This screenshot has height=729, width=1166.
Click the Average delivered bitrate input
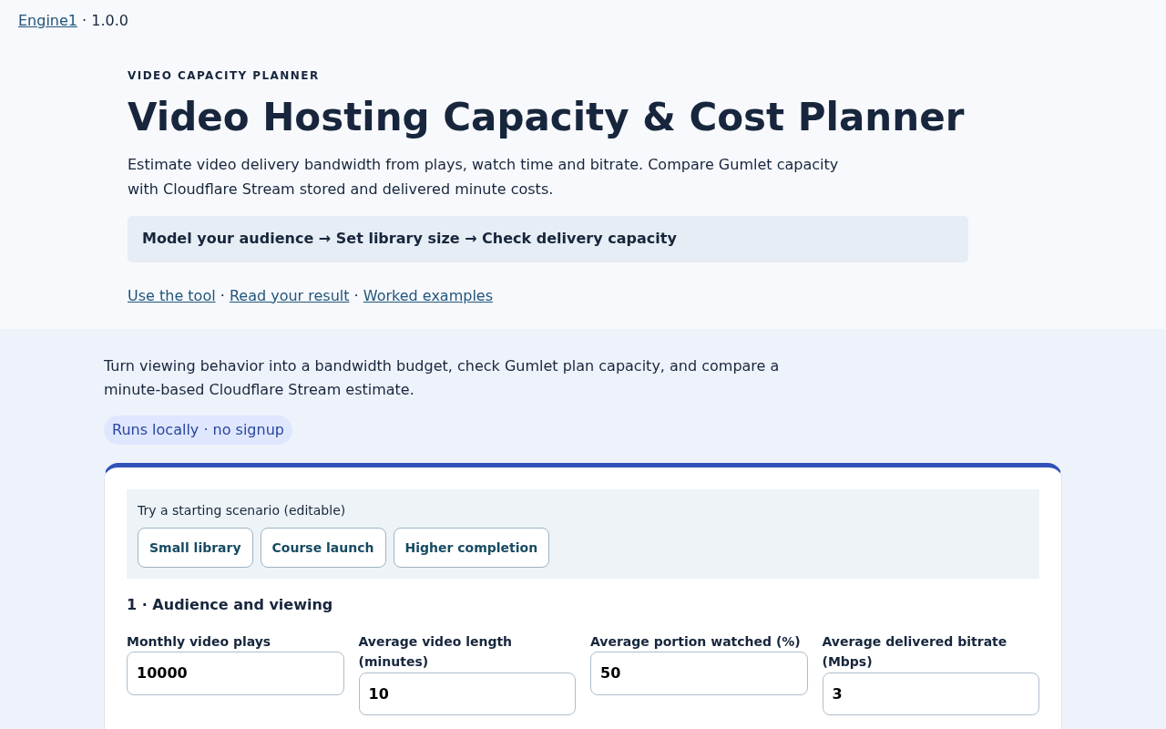pyautogui.click(x=930, y=693)
